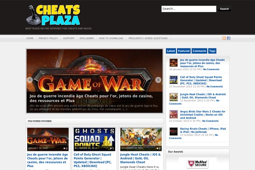This screenshot has height=170, width=255.
Task: Open the RSS feed icon
Action: pyautogui.click(x=224, y=38)
